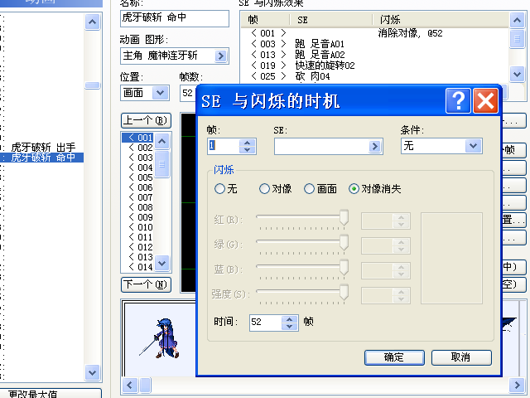This screenshot has width=530, height=398.
Task: Select the 画面 flash radio button
Action: click(309, 188)
